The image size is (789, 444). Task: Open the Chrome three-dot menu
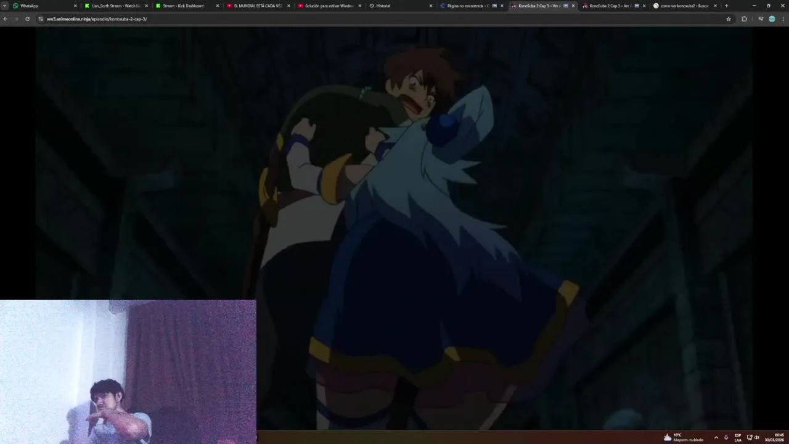pos(783,19)
